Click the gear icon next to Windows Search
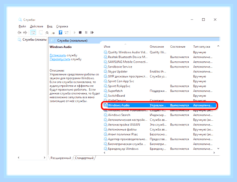237x182 pixels. [x=106, y=115]
